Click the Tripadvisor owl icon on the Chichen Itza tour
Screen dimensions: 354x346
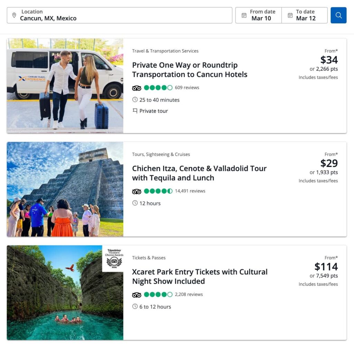137,191
